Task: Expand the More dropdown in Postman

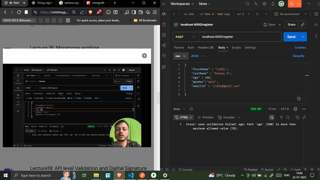Action: click(205, 4)
